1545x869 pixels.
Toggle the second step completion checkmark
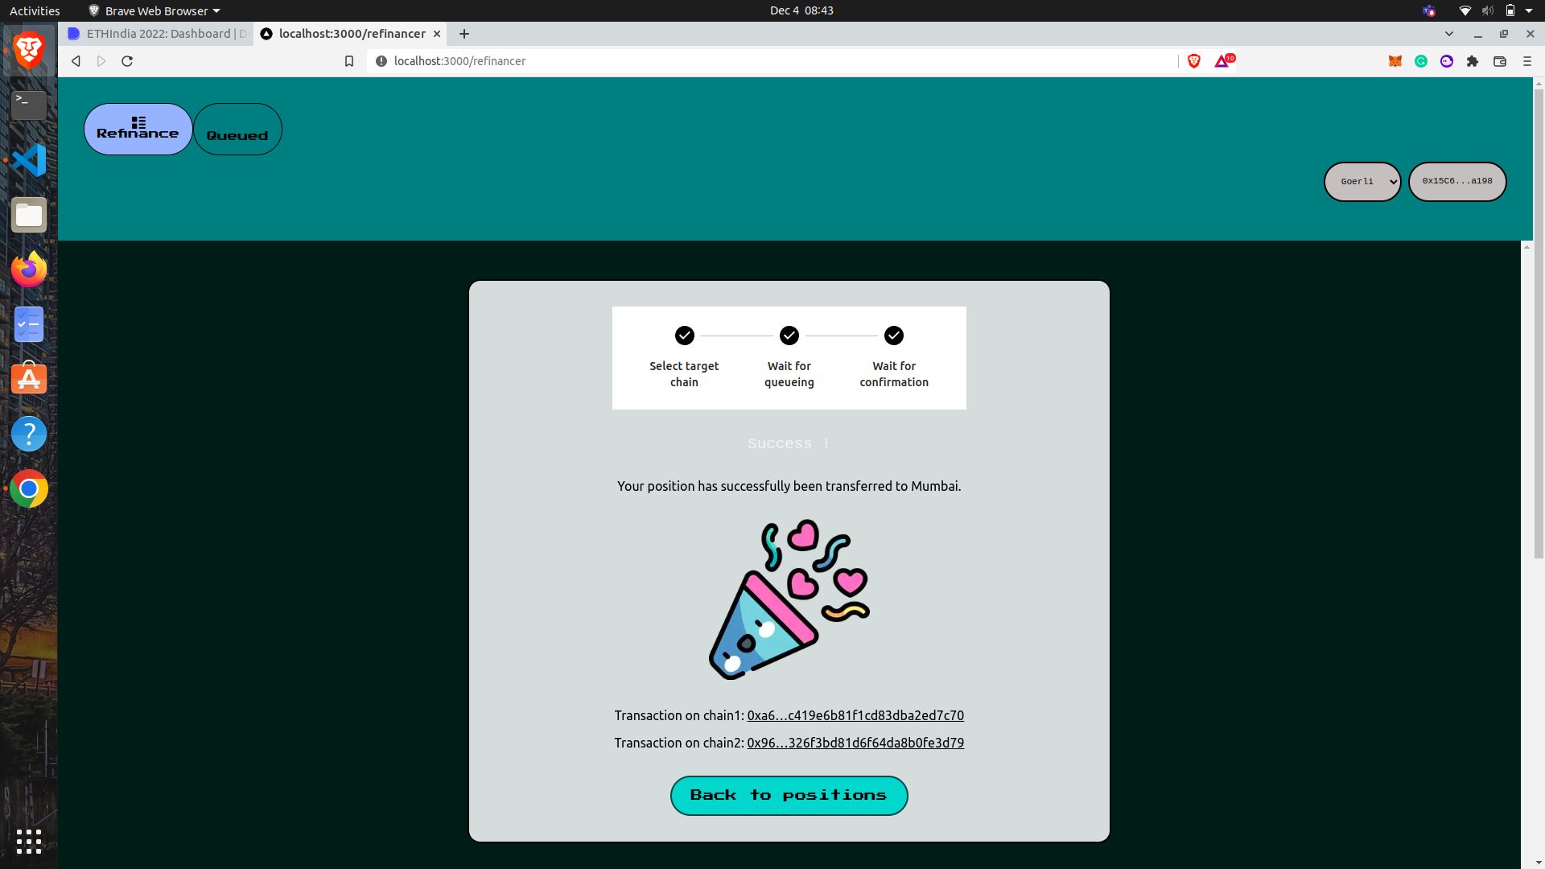tap(789, 336)
